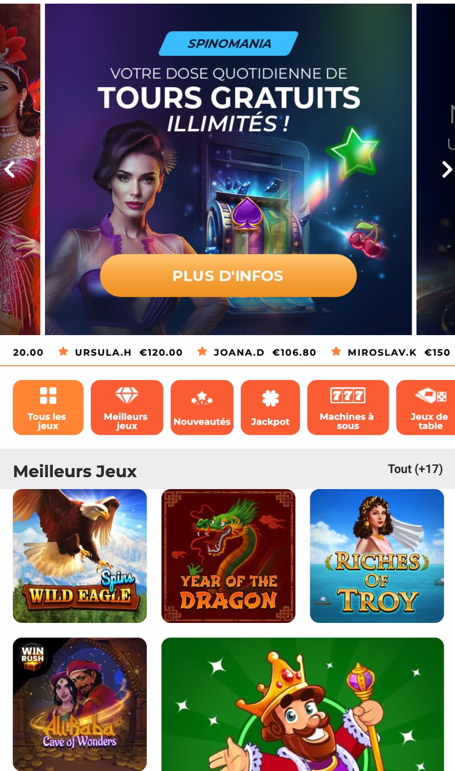Click the partially visible left carousel banner
The height and width of the screenshot is (771, 455).
(x=20, y=169)
